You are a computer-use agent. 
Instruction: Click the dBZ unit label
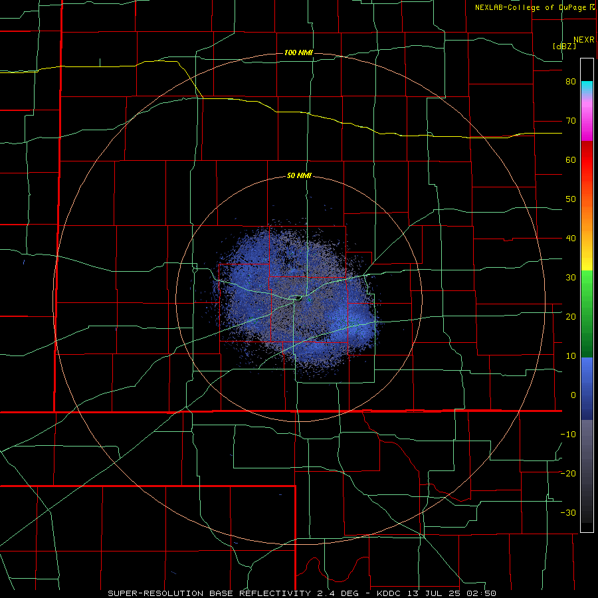click(x=564, y=46)
